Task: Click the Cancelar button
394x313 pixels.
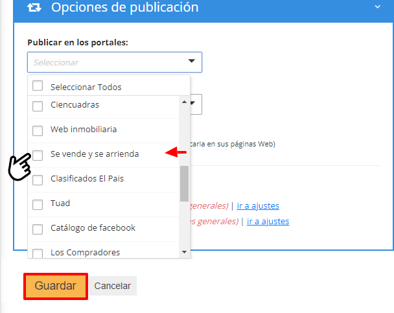Action: (x=112, y=286)
